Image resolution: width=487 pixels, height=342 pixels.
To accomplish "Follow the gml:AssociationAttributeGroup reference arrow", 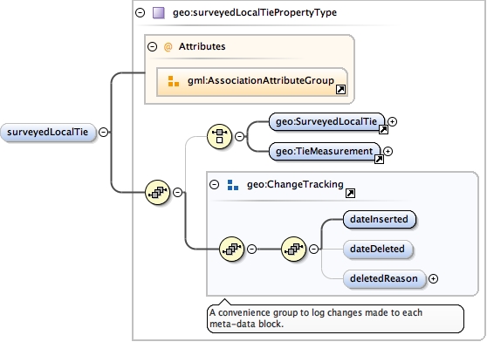I will click(340, 90).
